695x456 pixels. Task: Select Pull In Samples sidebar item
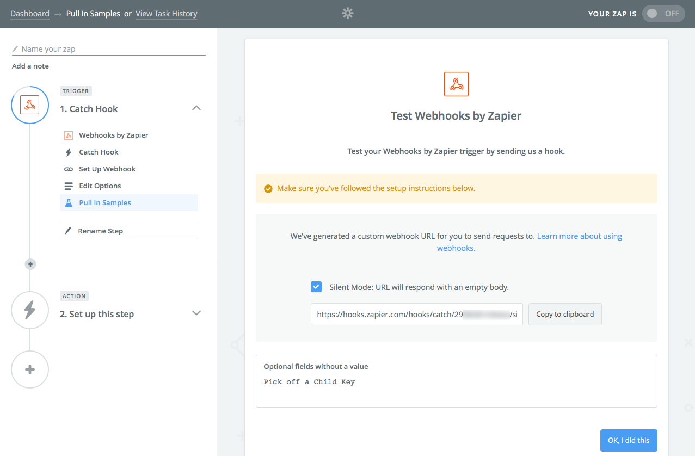(129, 203)
